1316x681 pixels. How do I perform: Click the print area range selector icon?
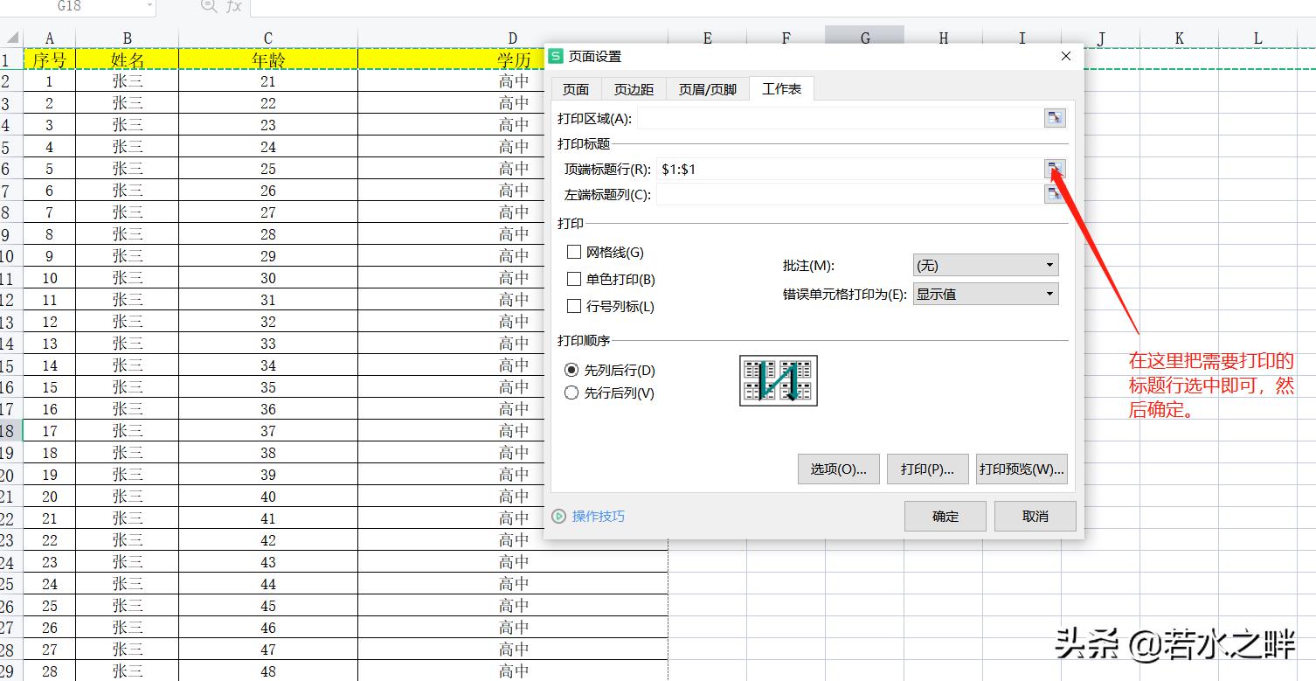click(1055, 117)
